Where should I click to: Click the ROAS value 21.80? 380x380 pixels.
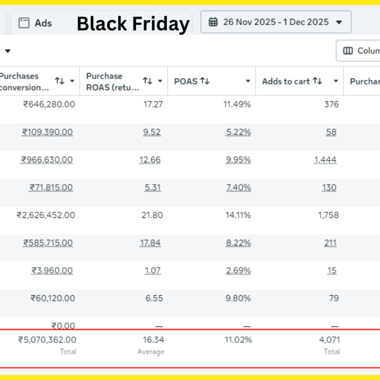click(x=152, y=215)
